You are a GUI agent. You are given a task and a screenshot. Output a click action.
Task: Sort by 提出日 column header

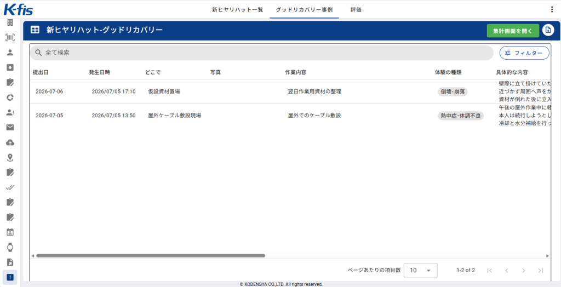[x=41, y=72]
